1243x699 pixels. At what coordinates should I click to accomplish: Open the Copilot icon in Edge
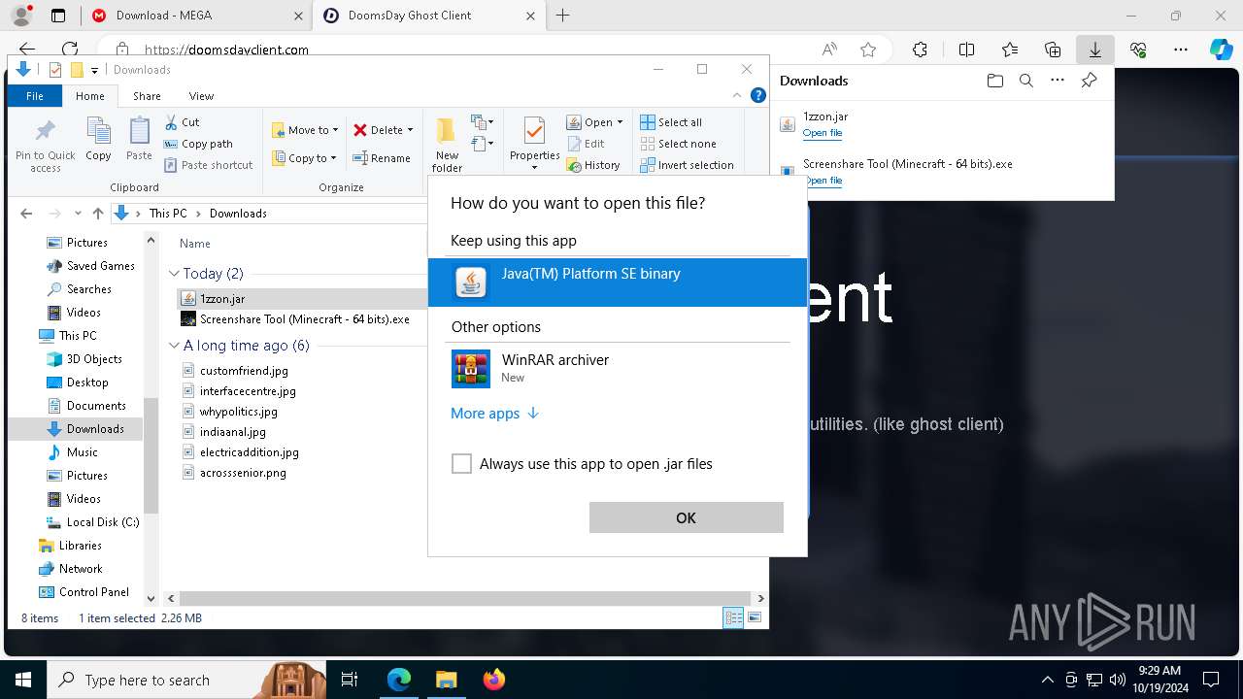coord(1221,50)
